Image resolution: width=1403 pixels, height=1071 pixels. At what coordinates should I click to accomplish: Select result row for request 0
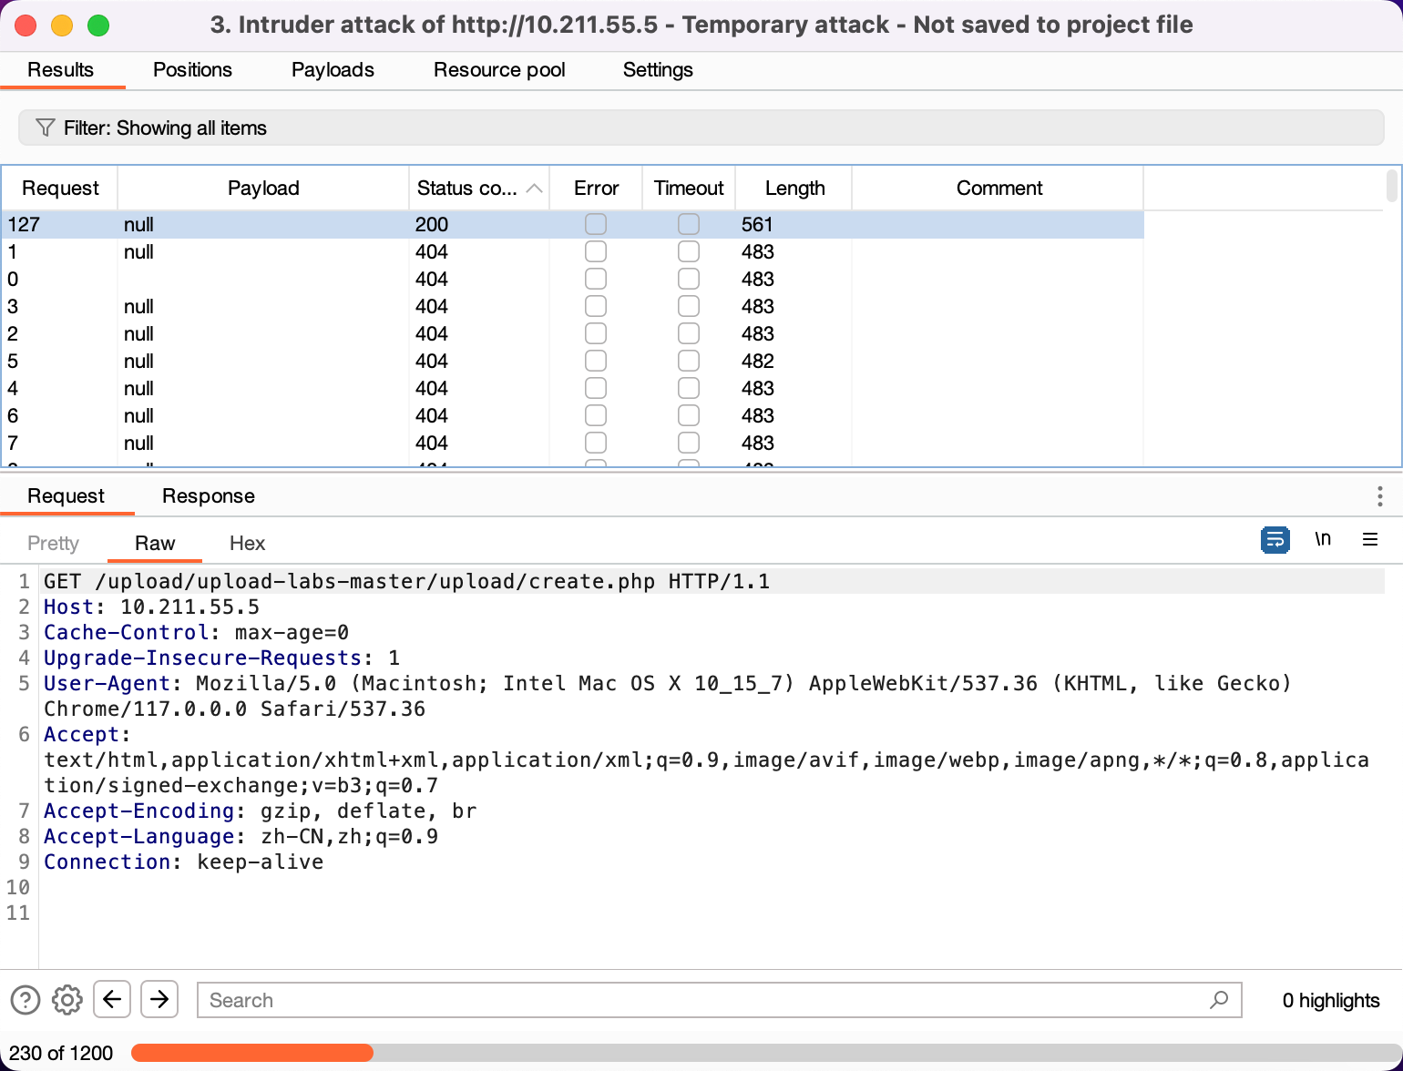[x=572, y=279]
